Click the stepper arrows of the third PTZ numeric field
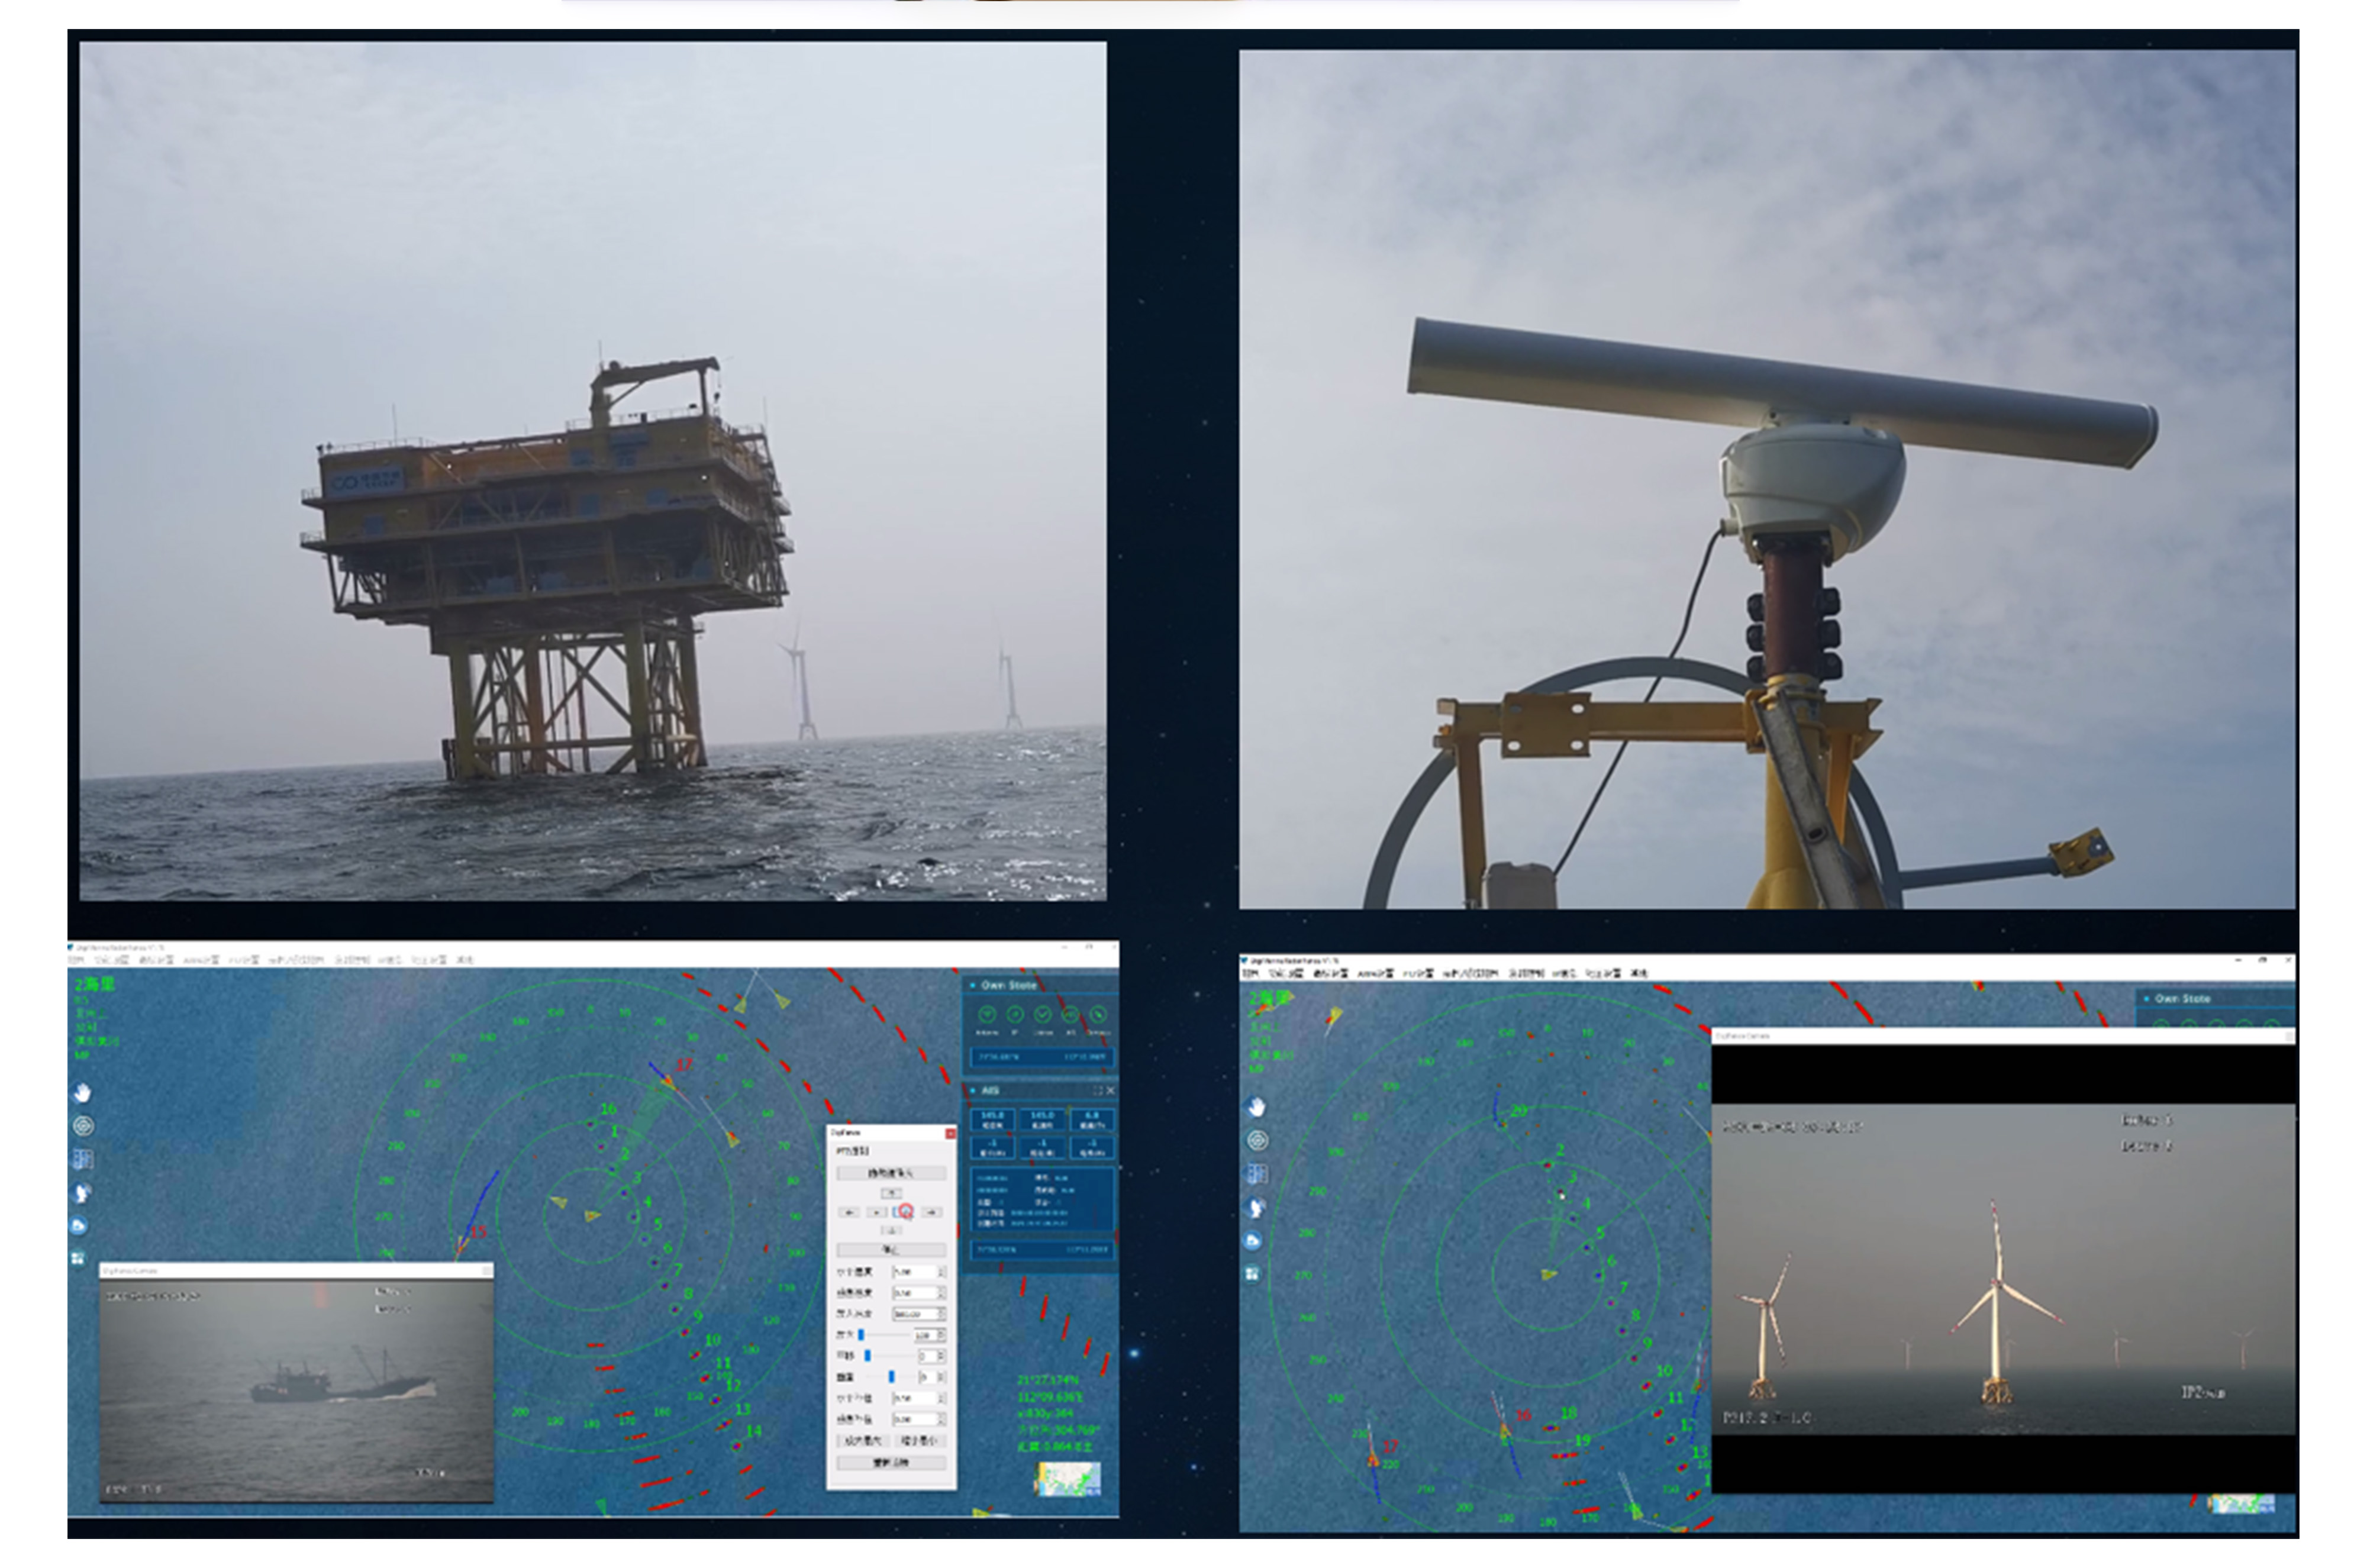 [x=941, y=1314]
